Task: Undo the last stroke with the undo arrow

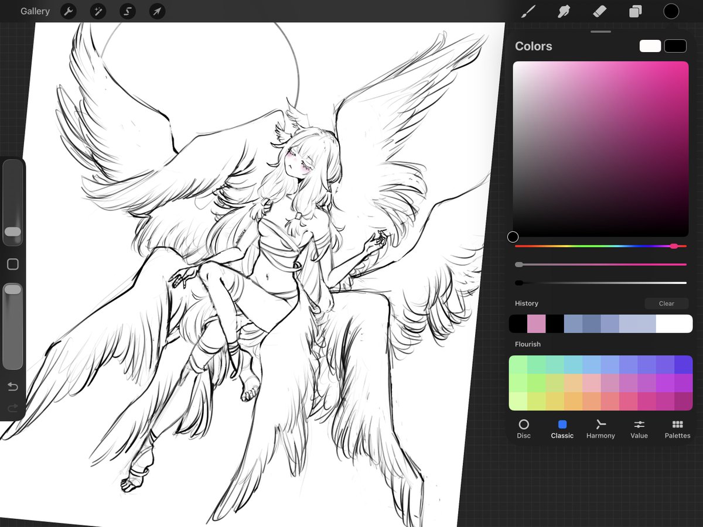Action: [12, 386]
